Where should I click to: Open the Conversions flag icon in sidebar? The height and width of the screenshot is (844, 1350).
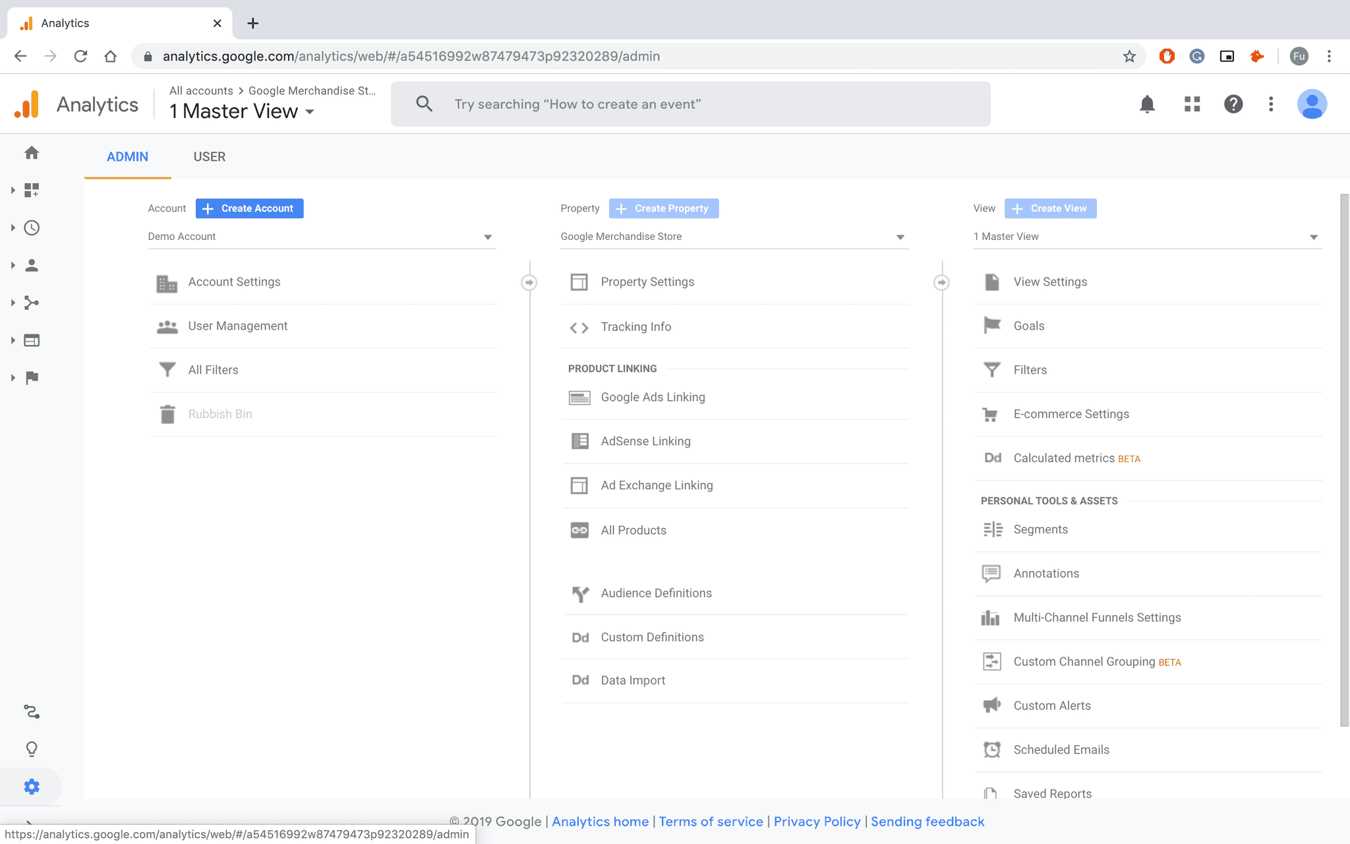coord(32,378)
